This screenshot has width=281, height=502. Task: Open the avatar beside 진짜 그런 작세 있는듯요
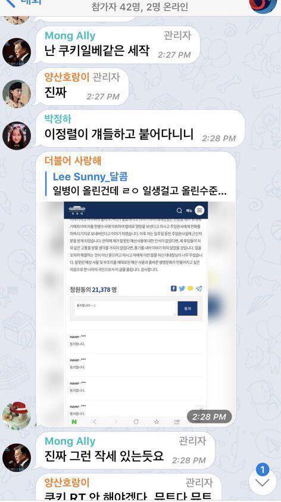coord(17,458)
